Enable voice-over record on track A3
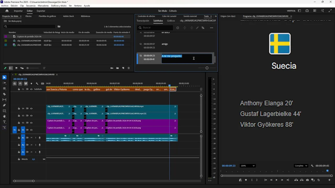The image size is (335, 188). (x=40, y=152)
